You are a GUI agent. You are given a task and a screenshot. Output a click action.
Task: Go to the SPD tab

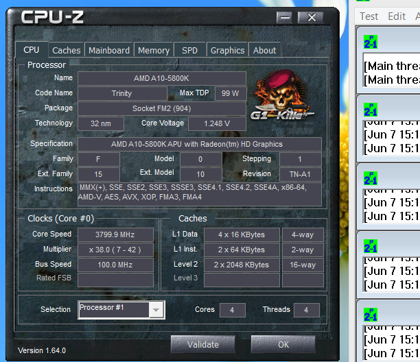pos(189,50)
